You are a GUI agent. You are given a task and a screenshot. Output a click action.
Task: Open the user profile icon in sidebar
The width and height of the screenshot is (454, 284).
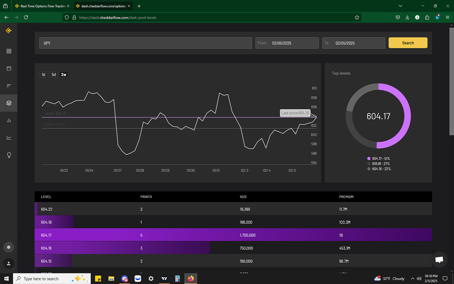pos(9,263)
